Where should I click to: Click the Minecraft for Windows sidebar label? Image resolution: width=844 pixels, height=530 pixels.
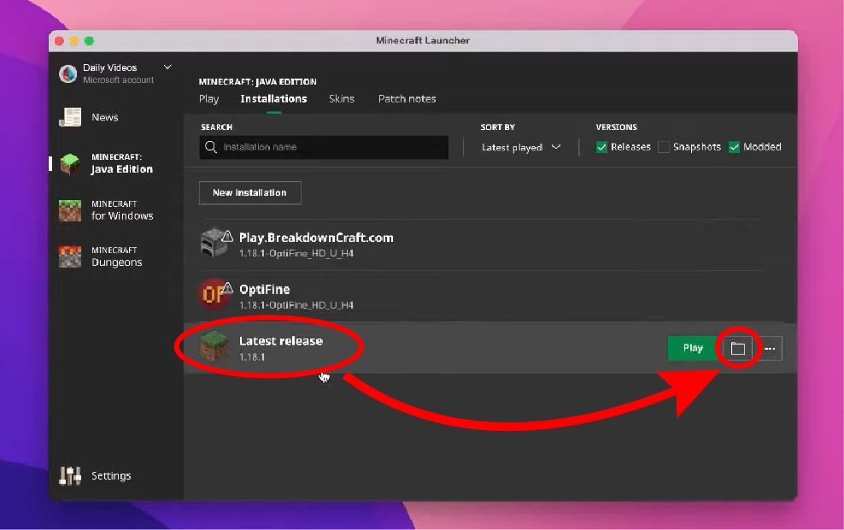click(122, 210)
